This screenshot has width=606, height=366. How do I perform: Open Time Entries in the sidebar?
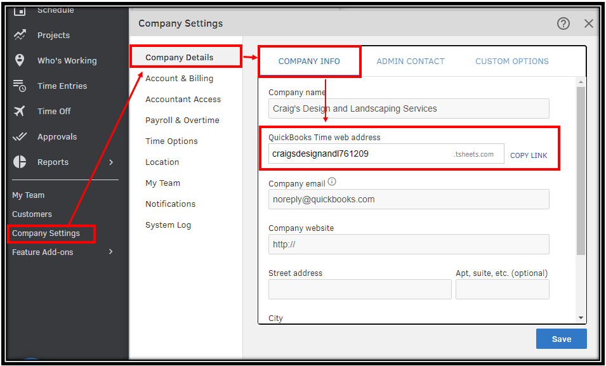[x=62, y=86]
